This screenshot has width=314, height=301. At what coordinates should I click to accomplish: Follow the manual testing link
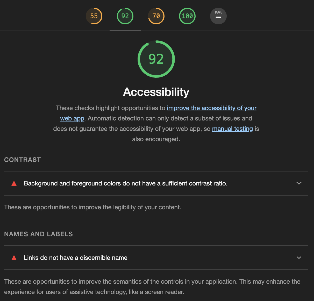coord(232,129)
